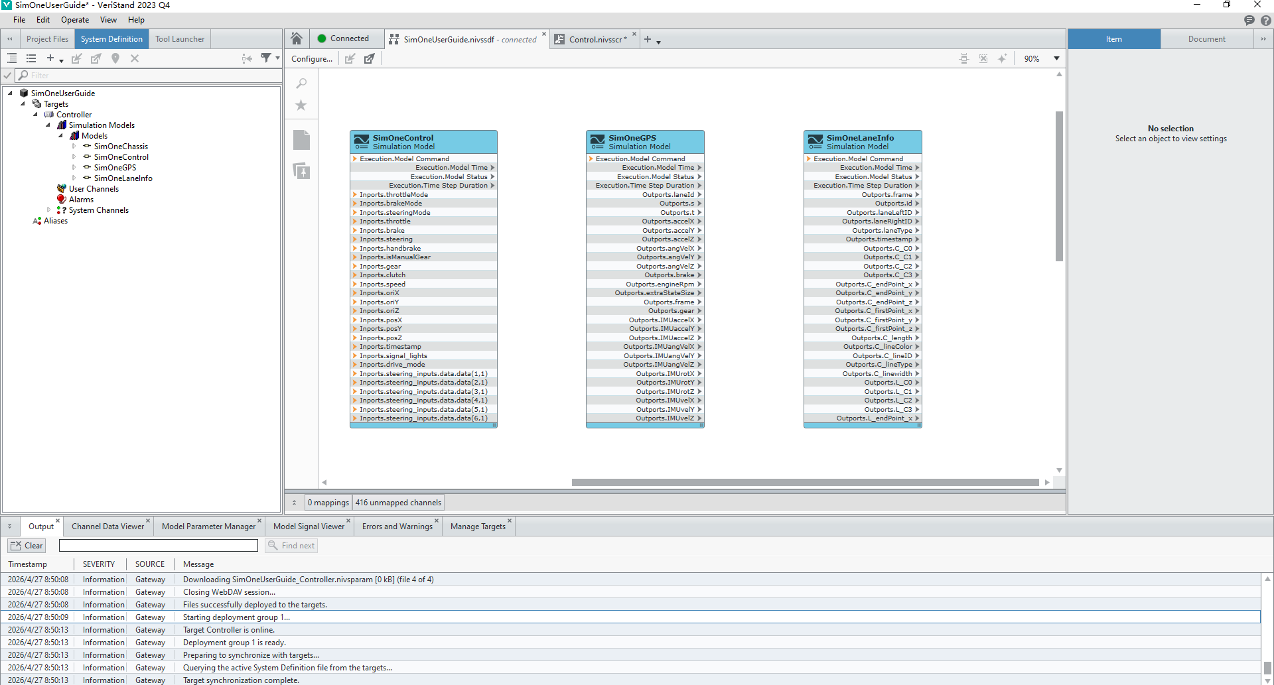Click the export icon beside Configure

tap(369, 58)
